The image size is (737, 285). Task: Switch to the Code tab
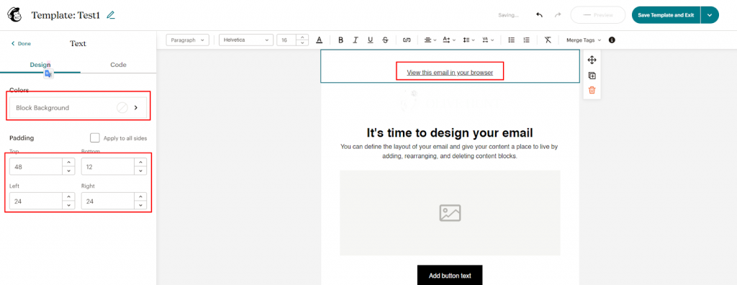coord(119,65)
